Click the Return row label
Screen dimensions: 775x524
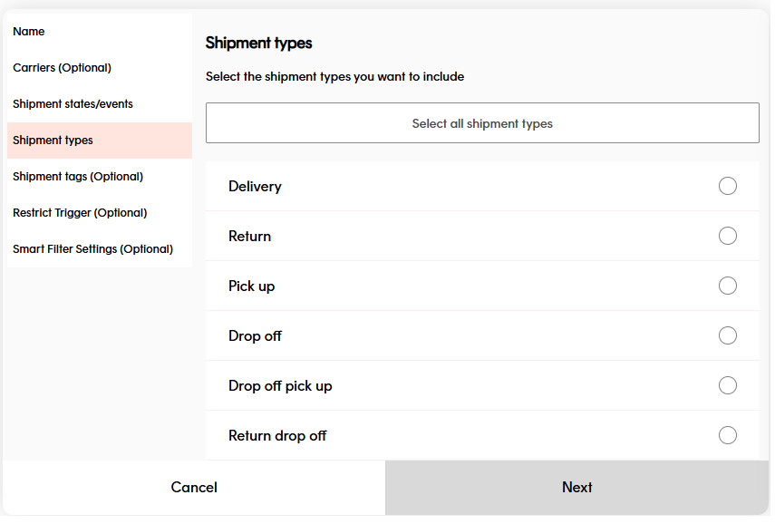click(x=249, y=236)
